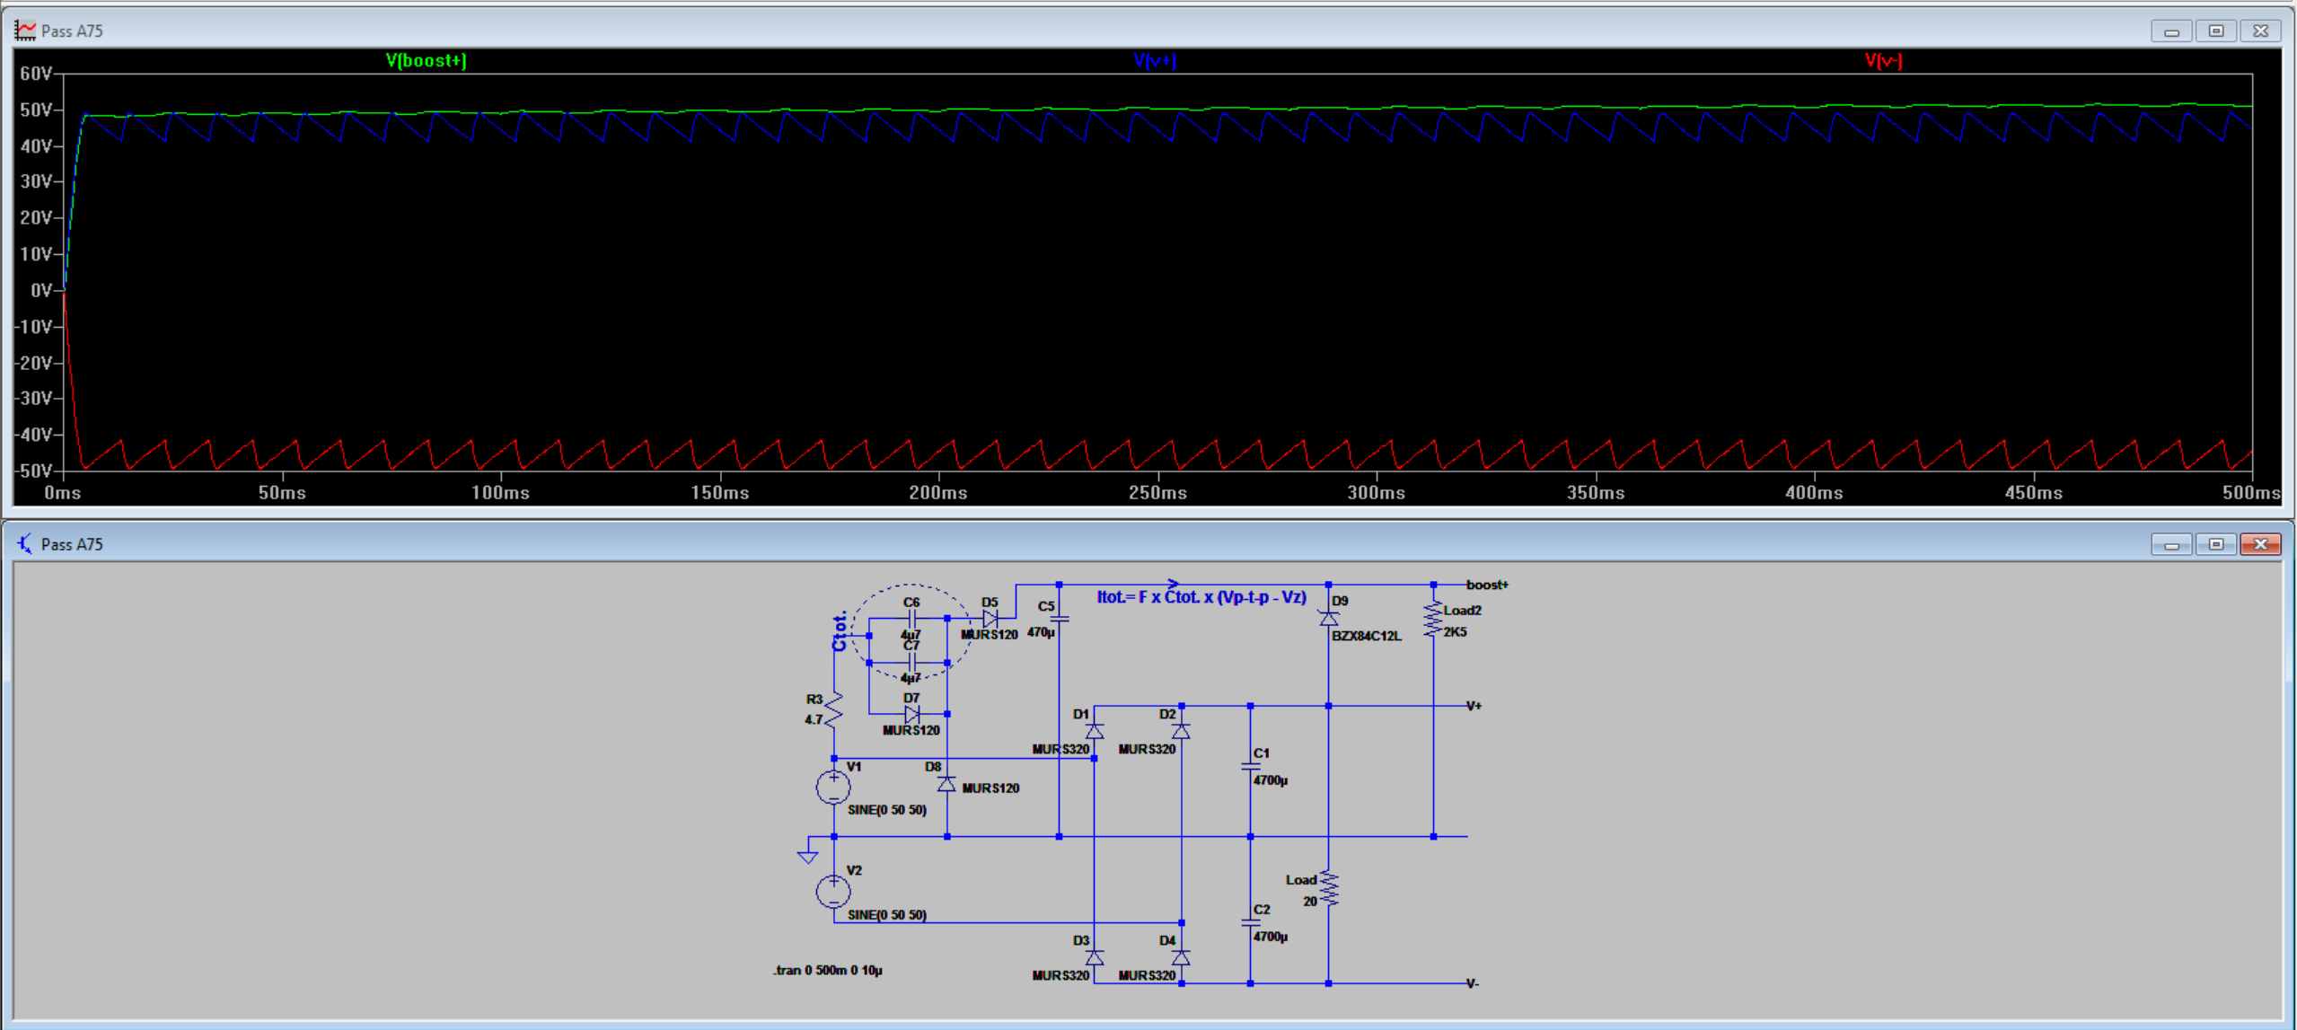The height and width of the screenshot is (1030, 2297).
Task: Click the 470µ value of C5
Action: coord(1040,632)
